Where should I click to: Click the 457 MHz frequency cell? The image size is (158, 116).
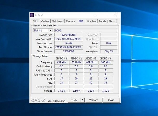(61, 62)
